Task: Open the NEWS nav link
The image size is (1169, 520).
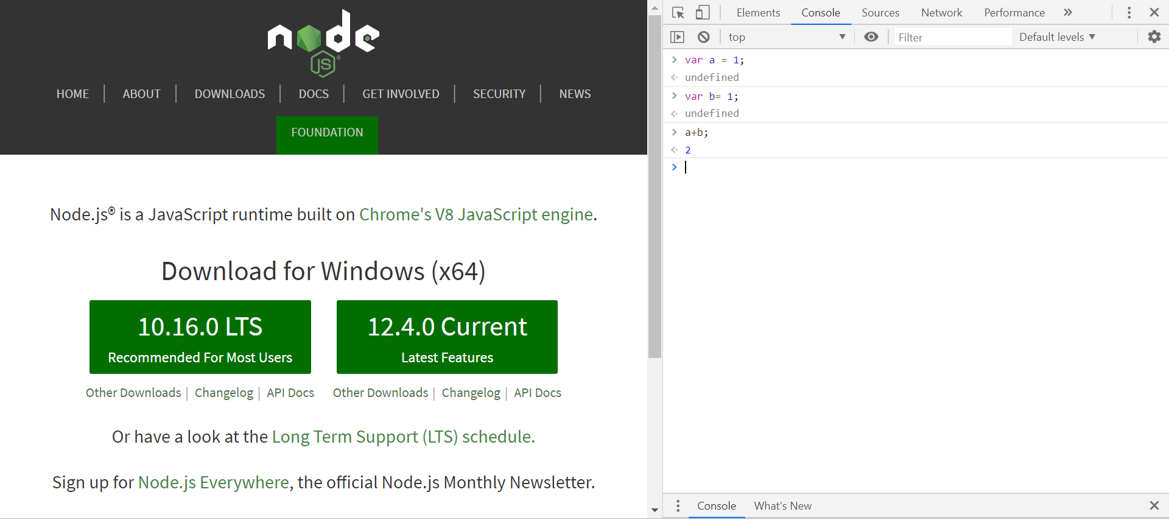Action: click(x=575, y=94)
